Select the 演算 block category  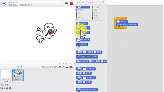pyautogui.click(x=95, y=16)
